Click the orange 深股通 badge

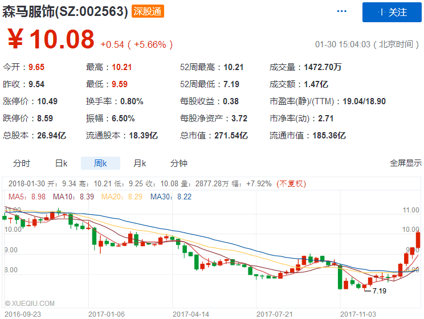click(x=148, y=11)
